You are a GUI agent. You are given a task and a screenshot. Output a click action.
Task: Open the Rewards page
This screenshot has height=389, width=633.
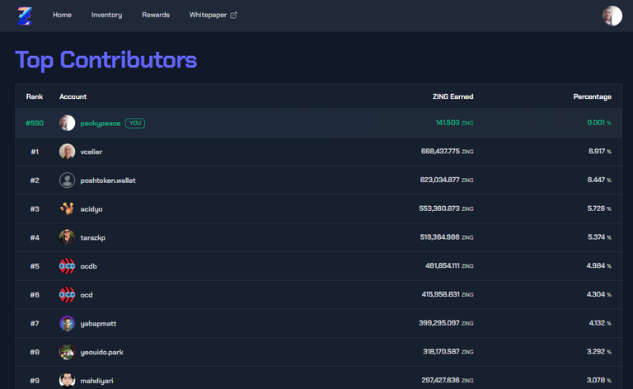tap(156, 15)
